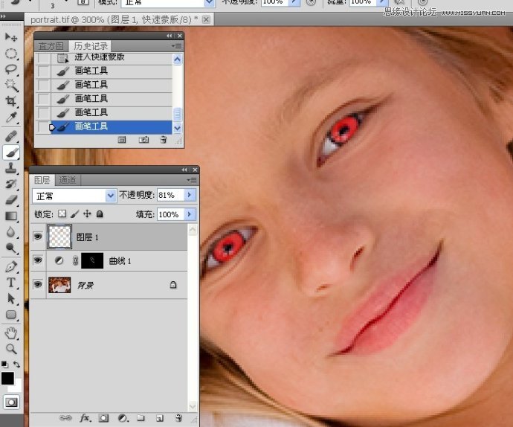Open the 填充 fill slider arrow
Image resolution: width=513 pixels, height=427 pixels.
[x=190, y=214]
